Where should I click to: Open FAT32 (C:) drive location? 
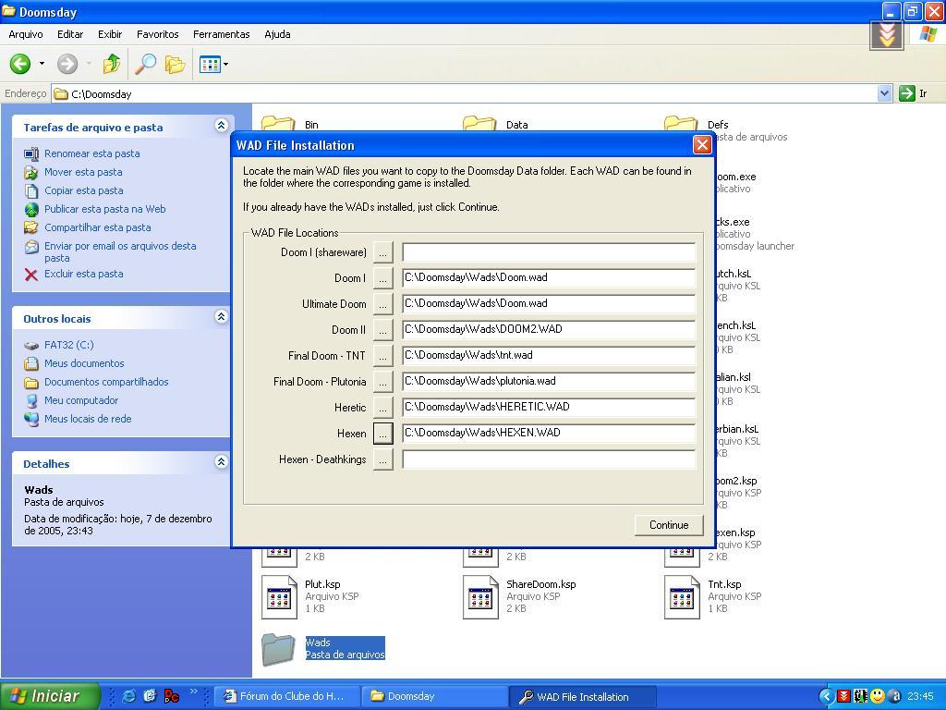(x=68, y=345)
